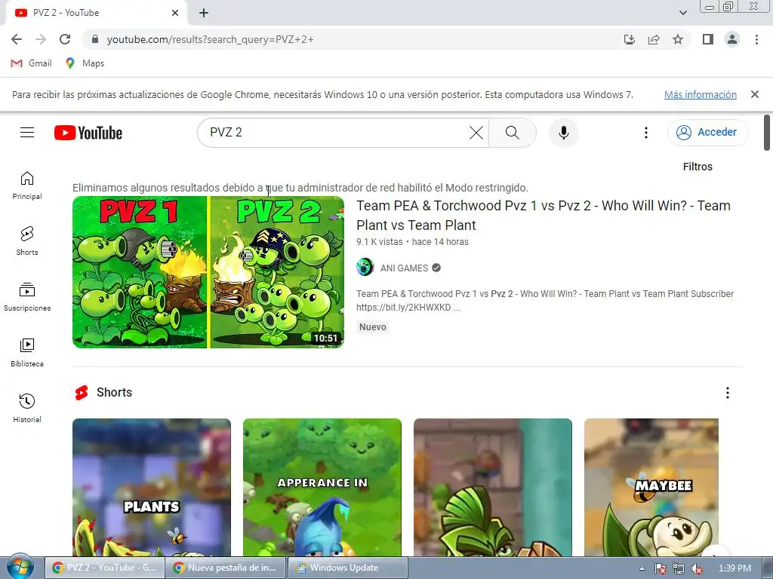Click the magnifying glass search button

click(513, 133)
